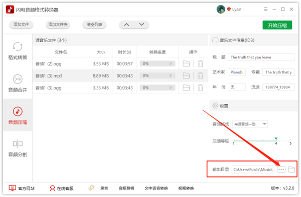Open the 格式转换 format conversion section
This screenshot has width=301, height=197.
[18, 50]
